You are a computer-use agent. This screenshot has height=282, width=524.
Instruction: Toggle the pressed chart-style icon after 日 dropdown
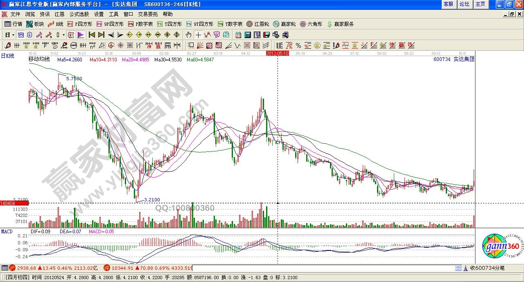20,35
